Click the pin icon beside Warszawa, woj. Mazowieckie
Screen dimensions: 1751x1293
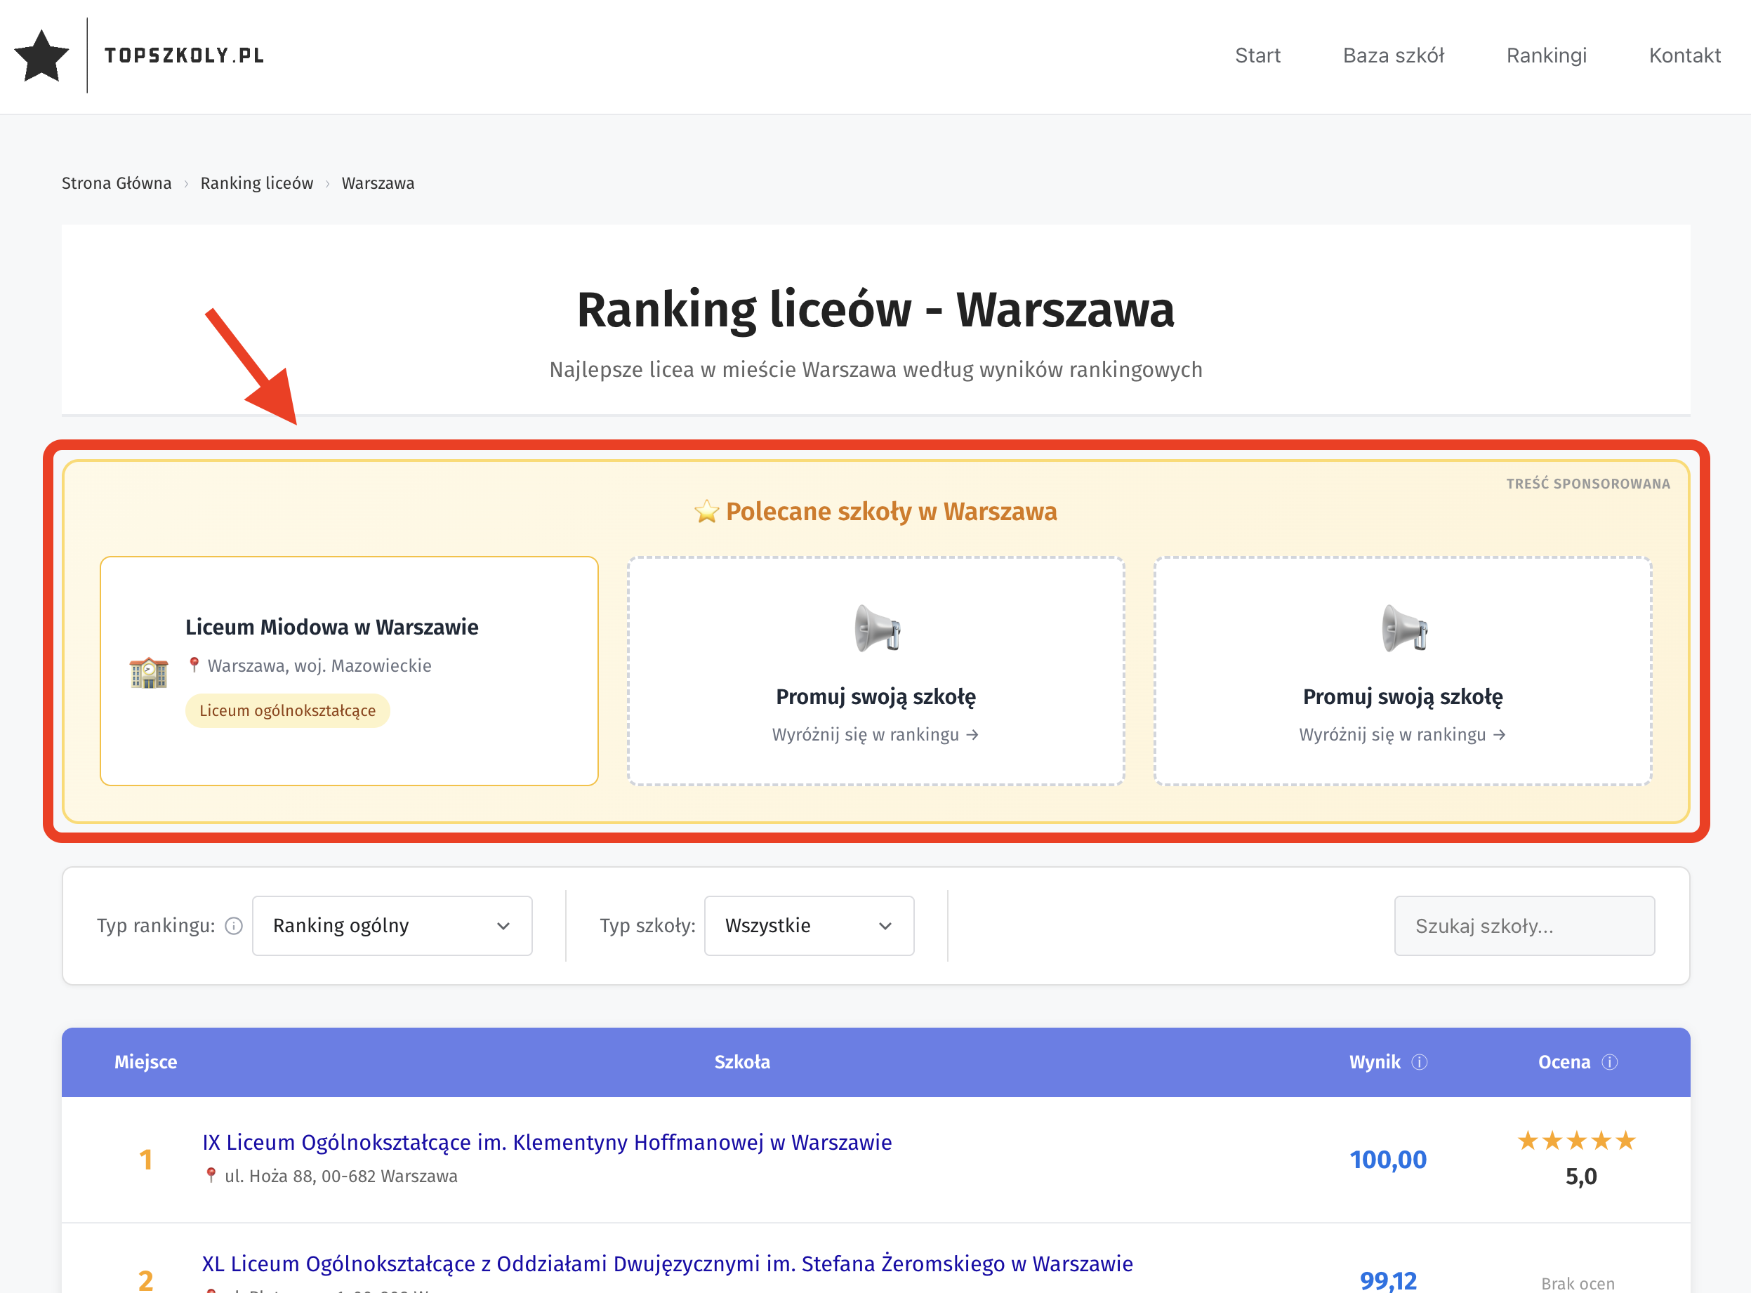(x=194, y=665)
